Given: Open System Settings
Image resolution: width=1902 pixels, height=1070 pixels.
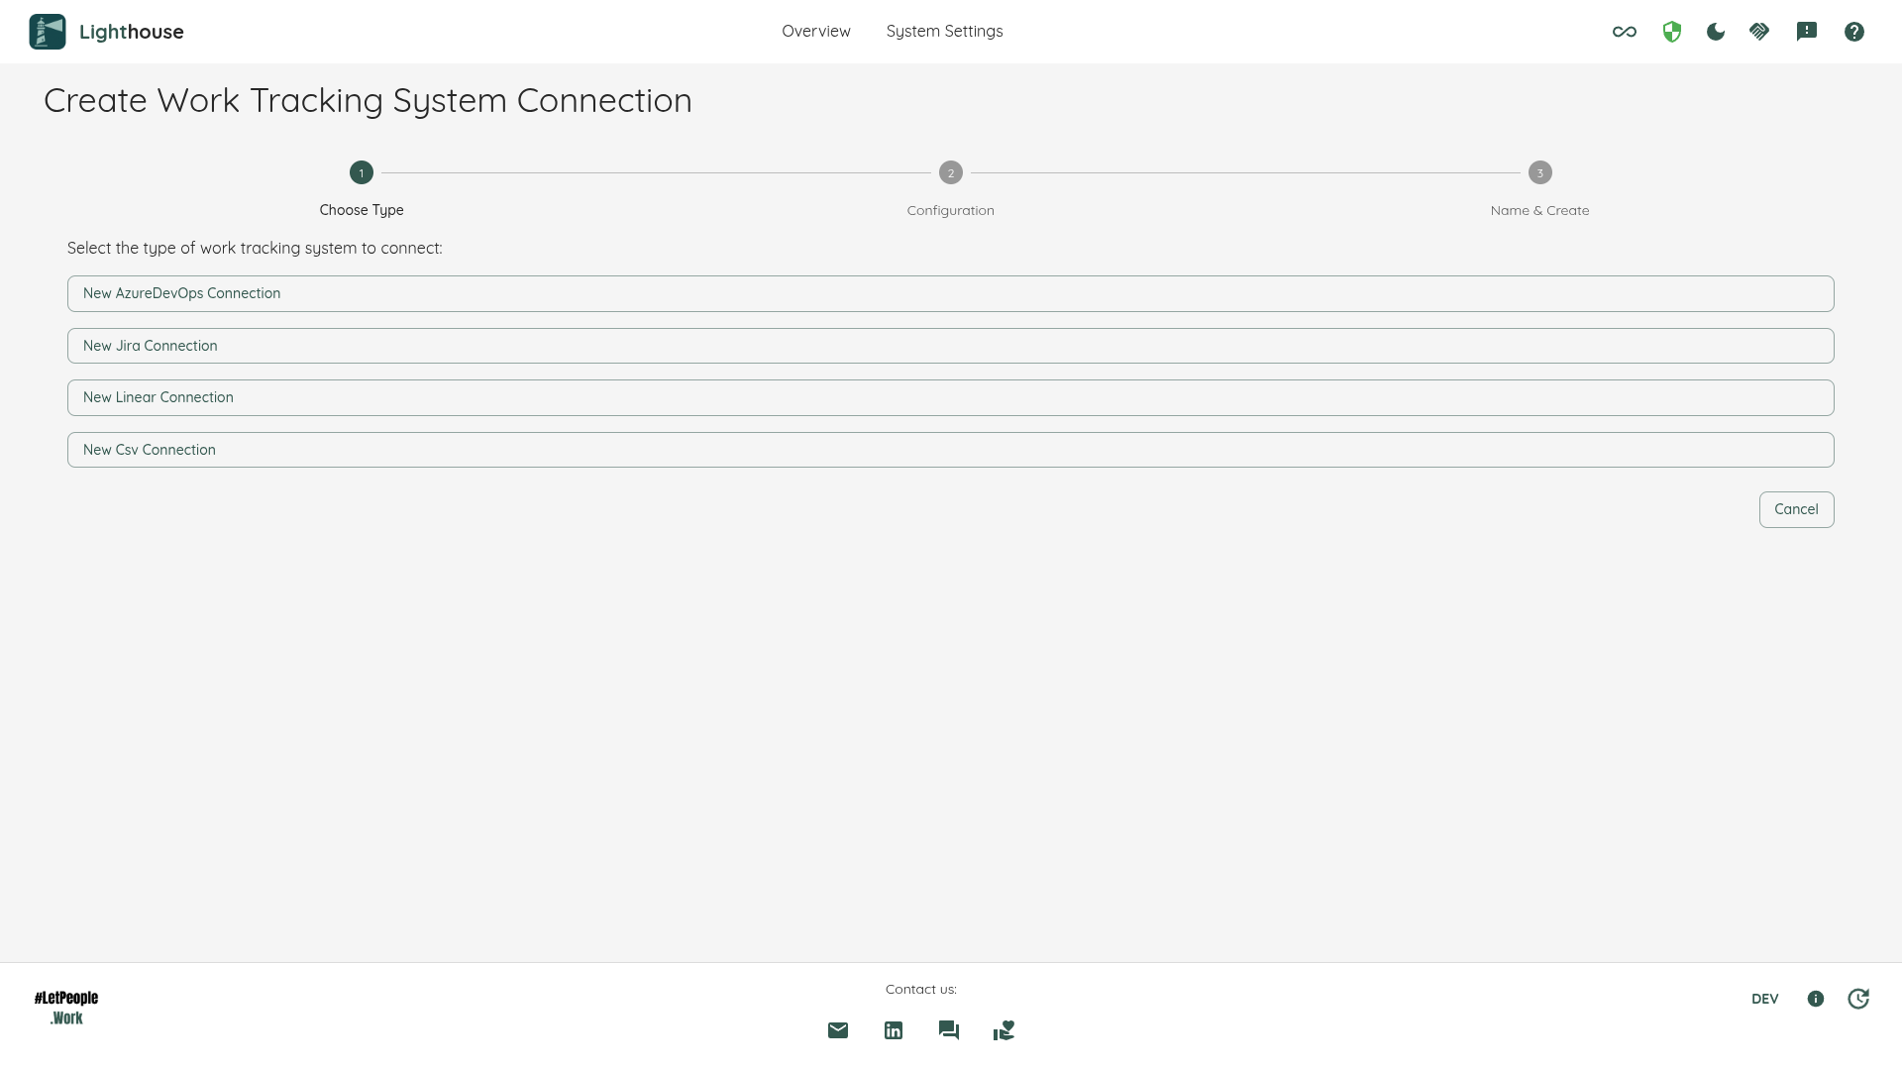Looking at the screenshot, I should [944, 31].
